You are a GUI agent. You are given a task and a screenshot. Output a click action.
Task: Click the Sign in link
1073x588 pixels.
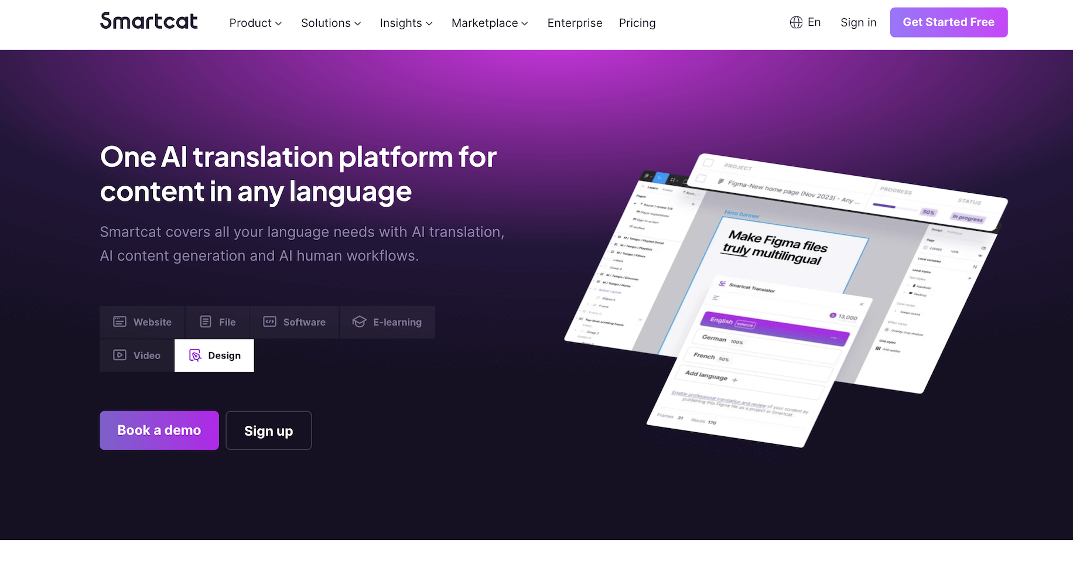coord(858,22)
